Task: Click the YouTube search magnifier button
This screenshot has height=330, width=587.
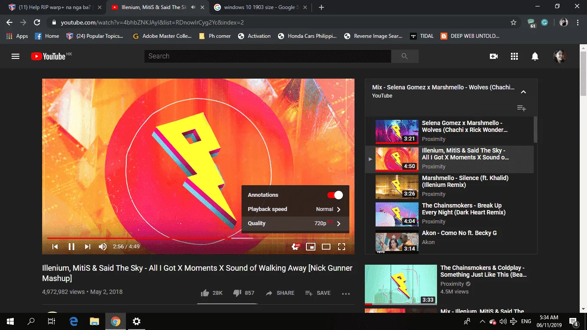Action: 404,56
